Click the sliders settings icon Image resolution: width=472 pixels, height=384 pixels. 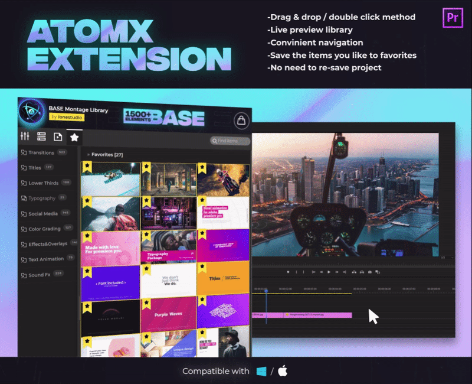pyautogui.click(x=25, y=136)
